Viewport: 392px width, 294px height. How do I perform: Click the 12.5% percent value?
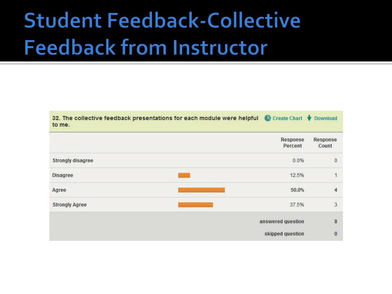pyautogui.click(x=297, y=175)
